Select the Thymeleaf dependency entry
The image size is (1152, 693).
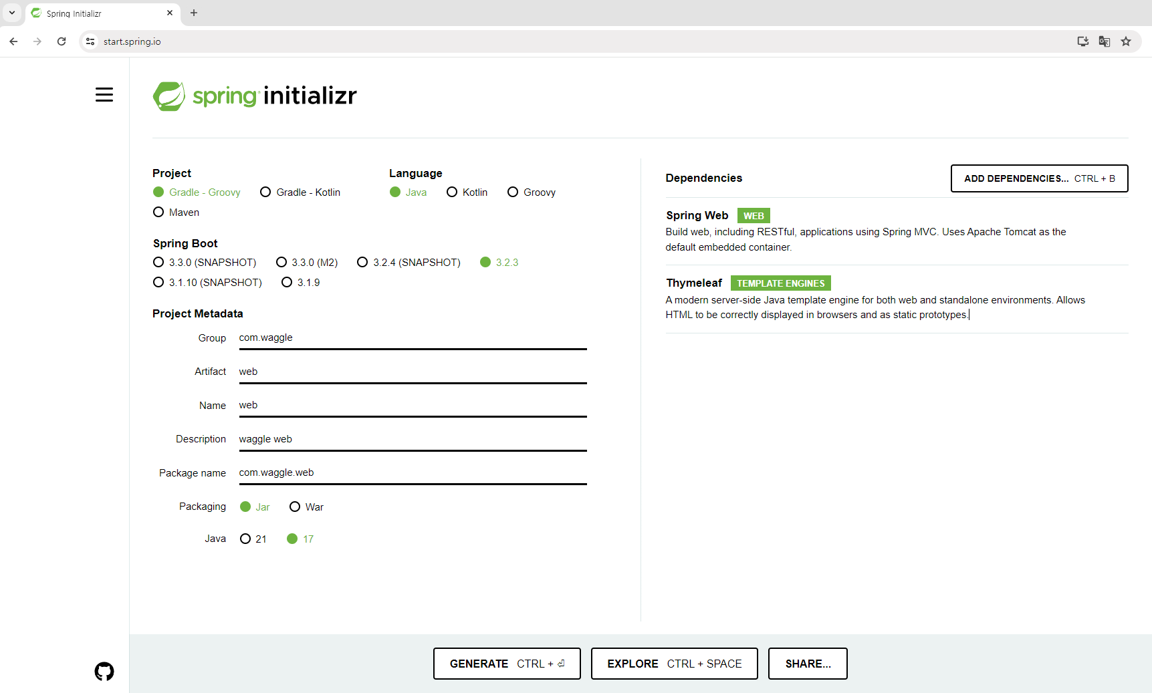point(897,299)
